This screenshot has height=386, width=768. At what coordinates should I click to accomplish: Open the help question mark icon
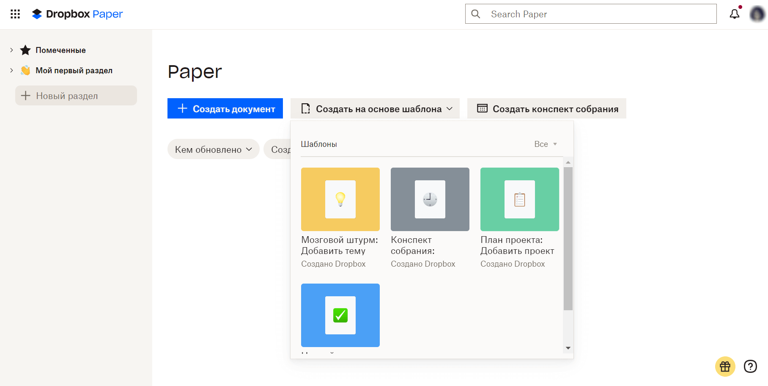tap(750, 367)
